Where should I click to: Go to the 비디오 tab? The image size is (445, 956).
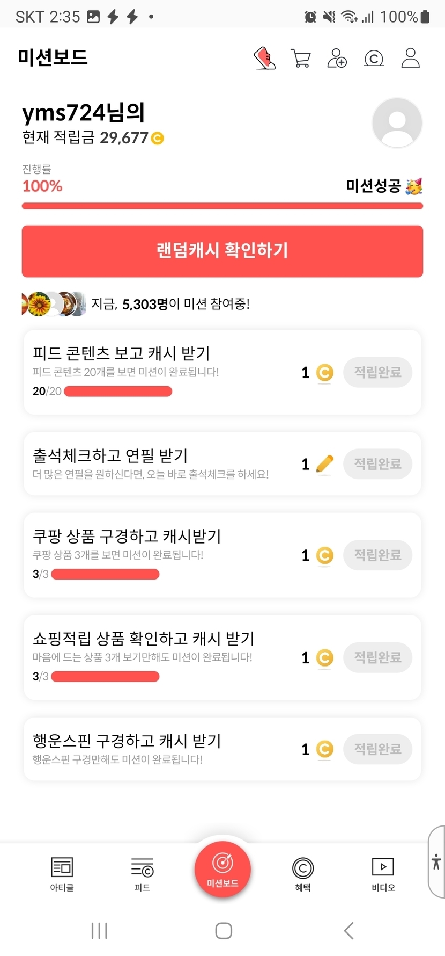tap(383, 873)
